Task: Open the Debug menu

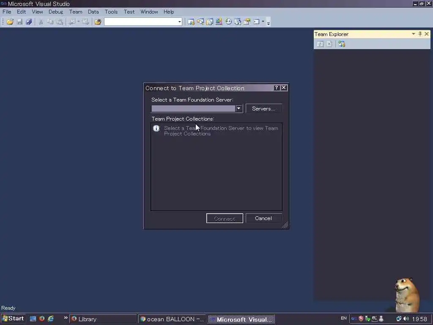Action: 56,11
